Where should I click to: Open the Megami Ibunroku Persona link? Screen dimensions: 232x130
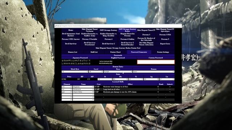127,35
